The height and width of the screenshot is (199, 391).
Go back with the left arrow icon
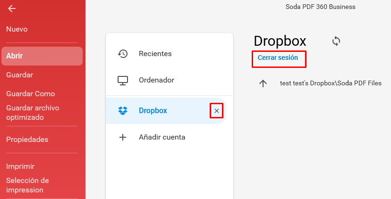tap(12, 8)
